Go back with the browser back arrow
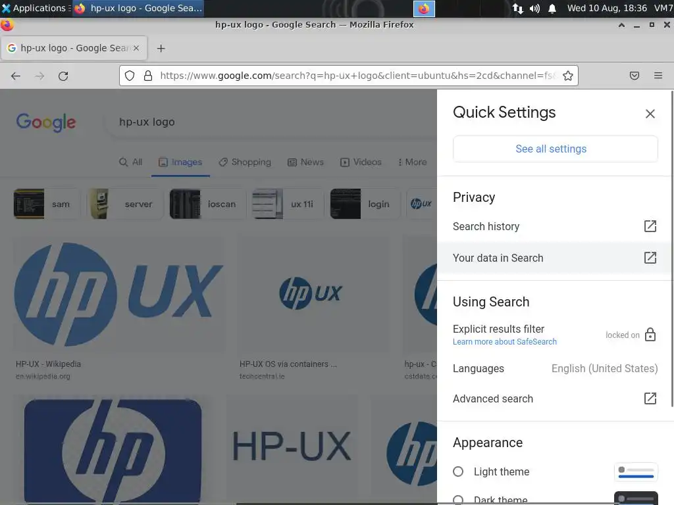This screenshot has width=674, height=505. [16, 76]
